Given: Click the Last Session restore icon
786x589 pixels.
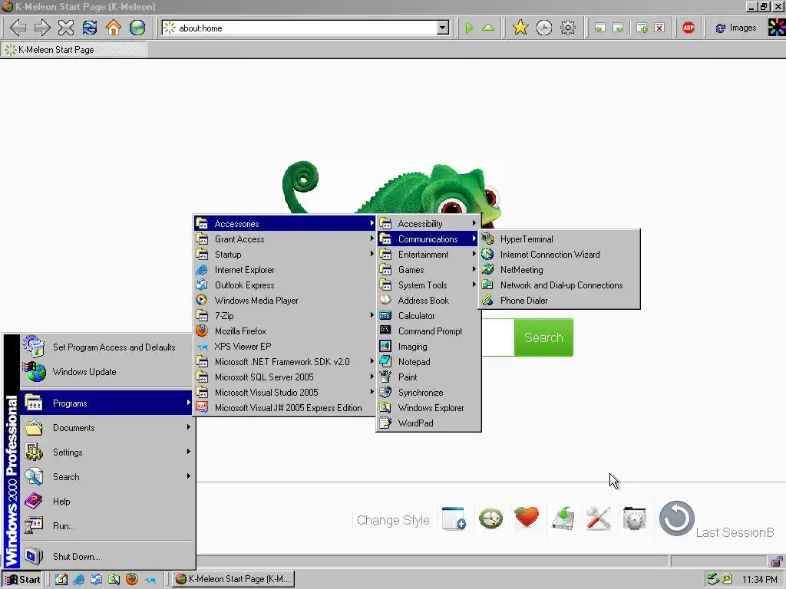Looking at the screenshot, I should (677, 518).
